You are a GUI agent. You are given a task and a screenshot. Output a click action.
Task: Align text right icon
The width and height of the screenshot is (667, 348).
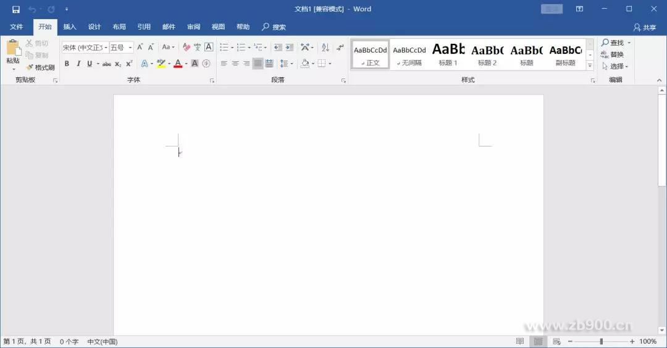pyautogui.click(x=246, y=64)
